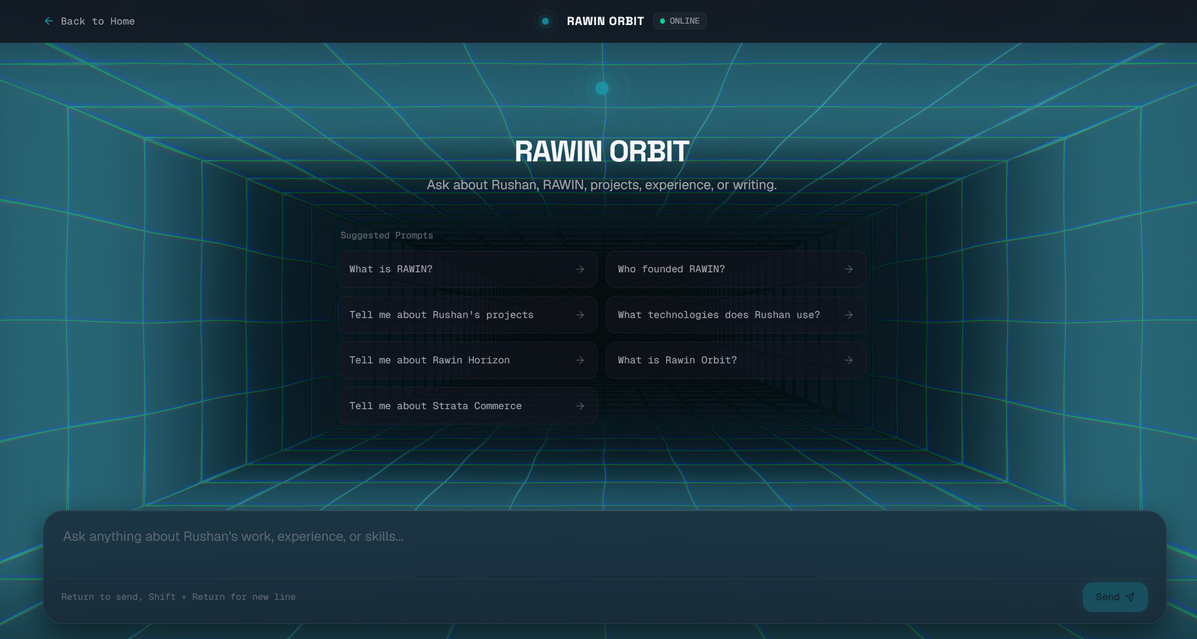The image size is (1197, 639).
Task: Focus the 'Ask anything about Rushan's work' input
Action: point(604,547)
